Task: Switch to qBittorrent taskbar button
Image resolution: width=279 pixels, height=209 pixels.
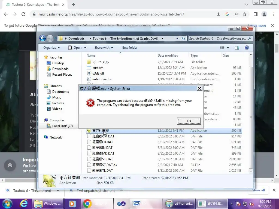Action: 179,204
